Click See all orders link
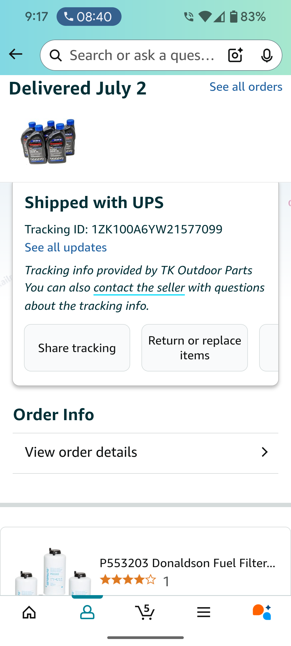The image size is (291, 646). pos(246,87)
